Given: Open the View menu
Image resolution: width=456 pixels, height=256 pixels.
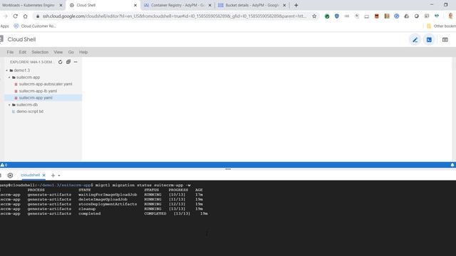Looking at the screenshot, I should click(x=58, y=52).
